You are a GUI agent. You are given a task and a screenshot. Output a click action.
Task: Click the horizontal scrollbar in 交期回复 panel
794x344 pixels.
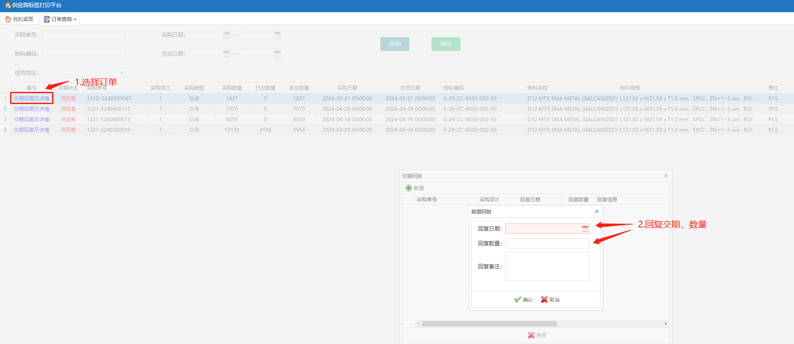pyautogui.click(x=489, y=323)
